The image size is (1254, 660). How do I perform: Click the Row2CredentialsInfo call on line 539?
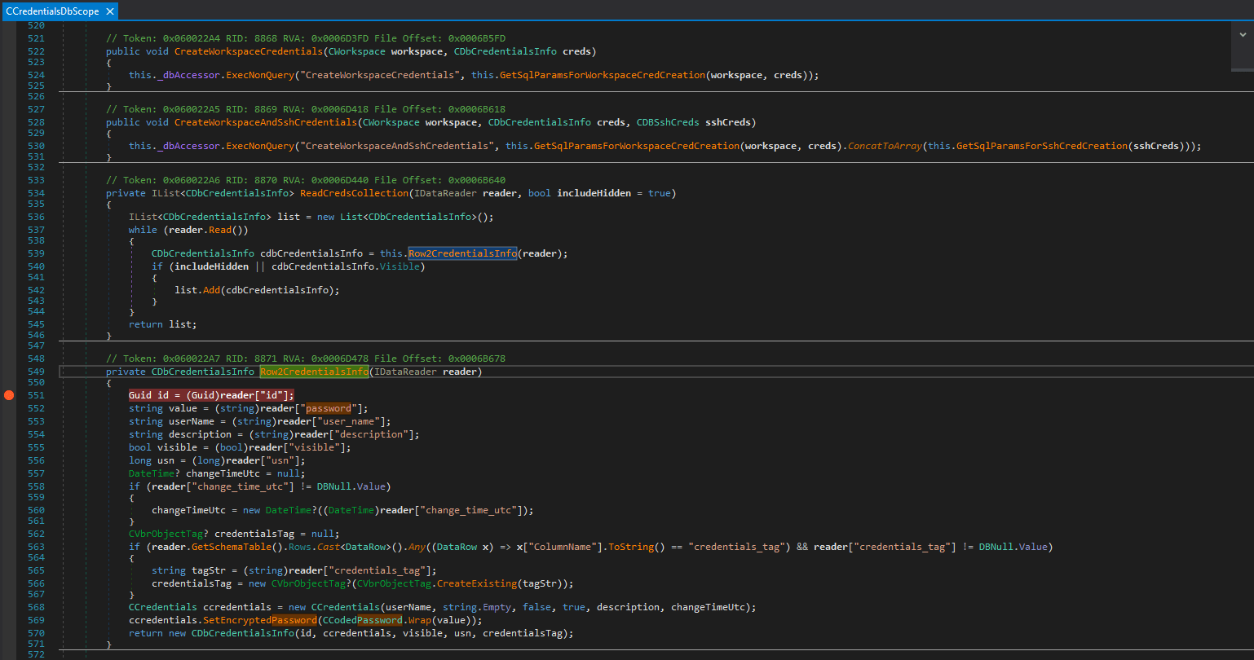[x=462, y=253]
